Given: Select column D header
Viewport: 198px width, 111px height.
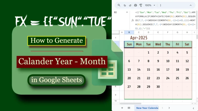Looking at the screenshot, I should (x=148, y=32).
